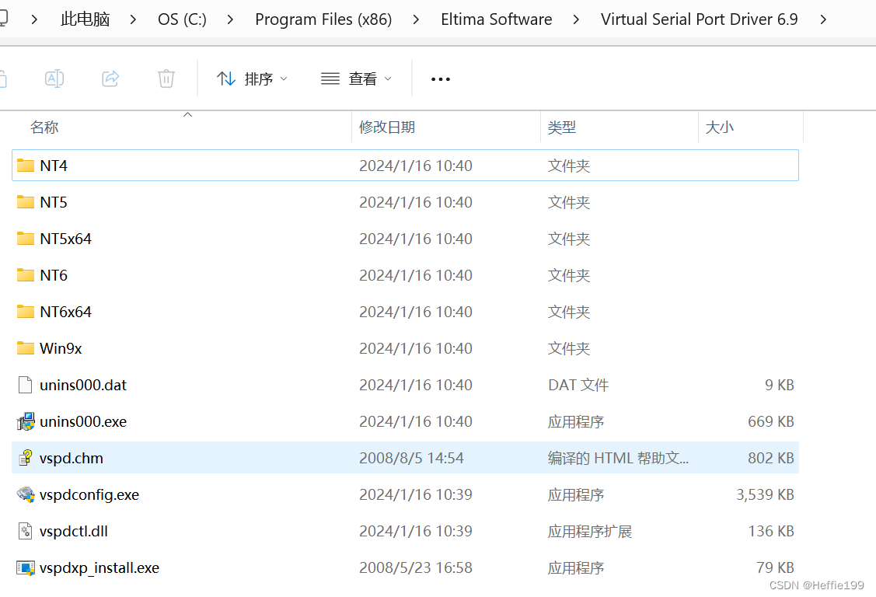Open 此电脑 from the breadcrumb bar

(85, 19)
